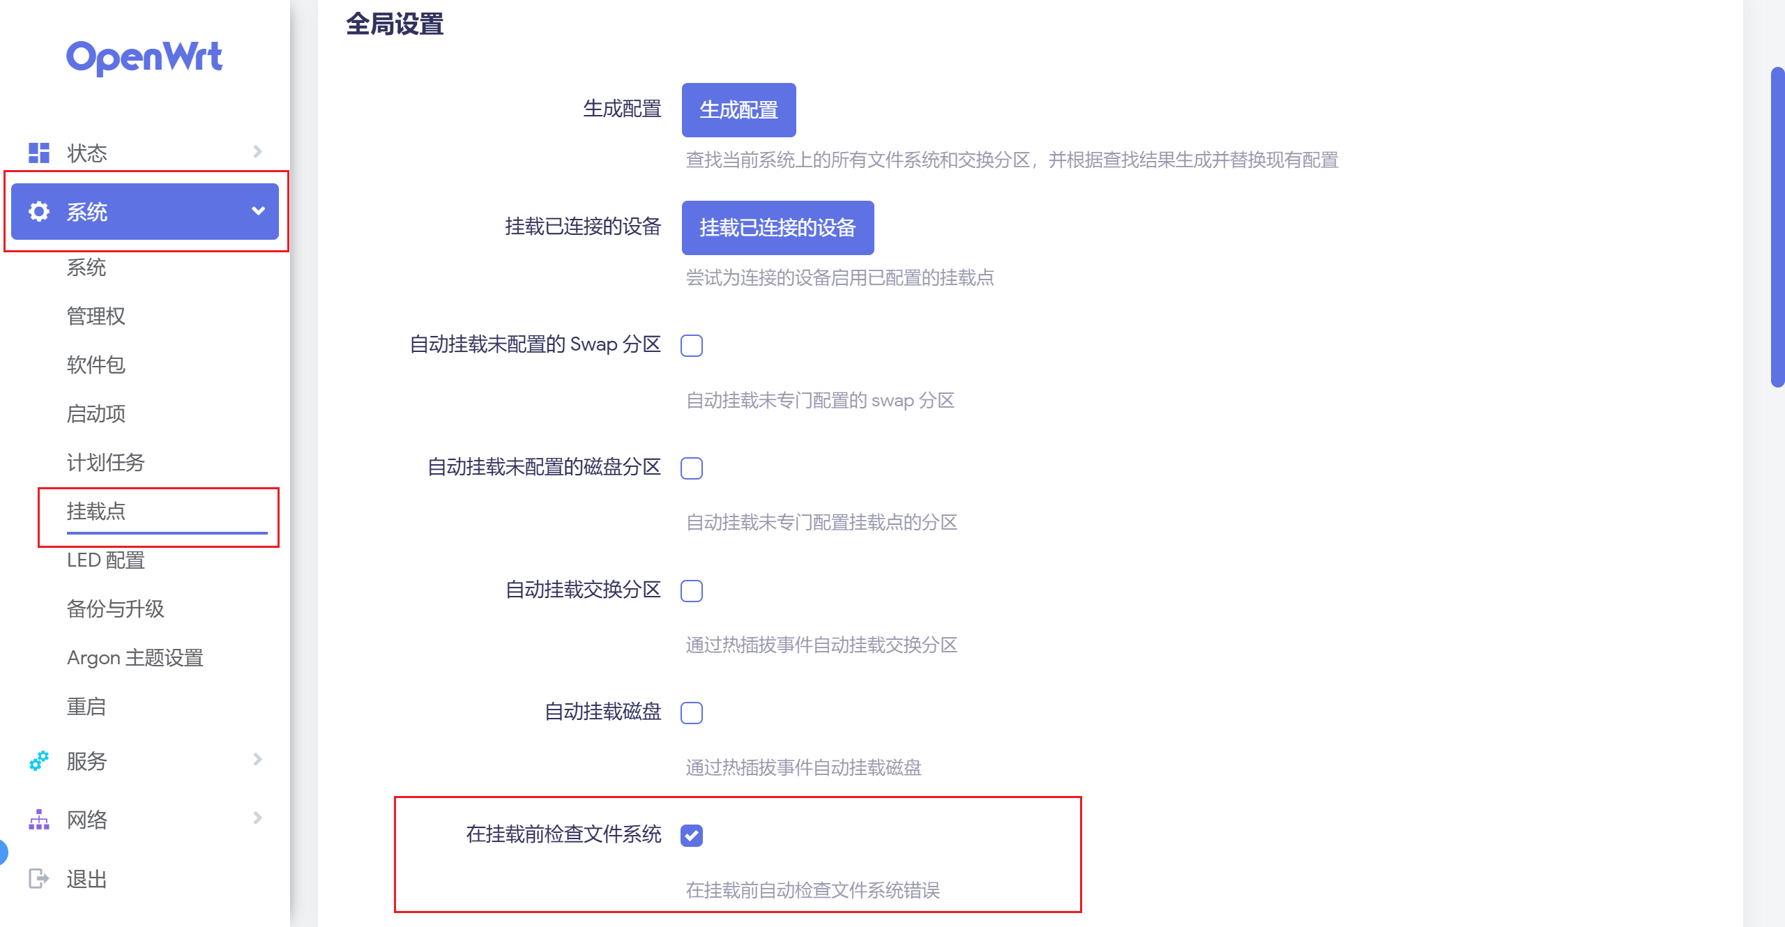Click the OpenWrt logo

click(x=144, y=57)
